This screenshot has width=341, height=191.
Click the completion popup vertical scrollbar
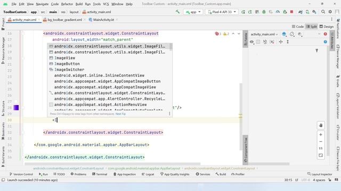[171, 47]
